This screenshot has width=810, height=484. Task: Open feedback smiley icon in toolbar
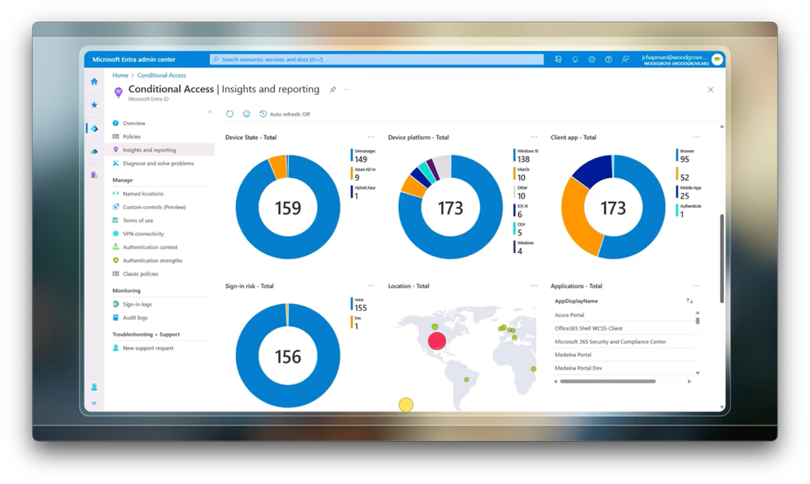click(246, 114)
